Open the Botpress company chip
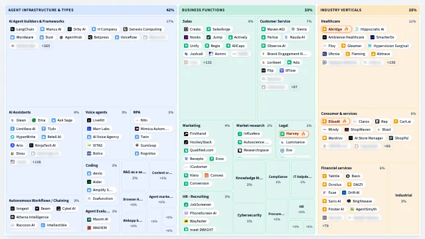The height and width of the screenshot is (239, 425). point(98,37)
